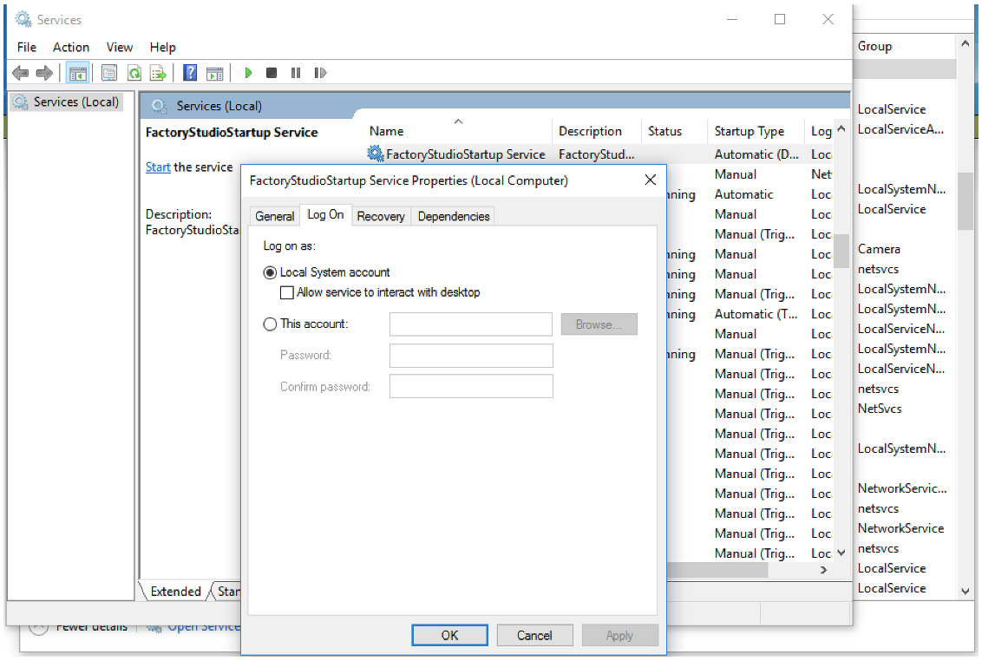Confirm the dialog with OK
This screenshot has width=982, height=661.
point(449,635)
